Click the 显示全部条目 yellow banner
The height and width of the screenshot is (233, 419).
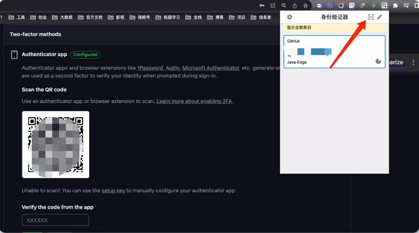point(335,28)
